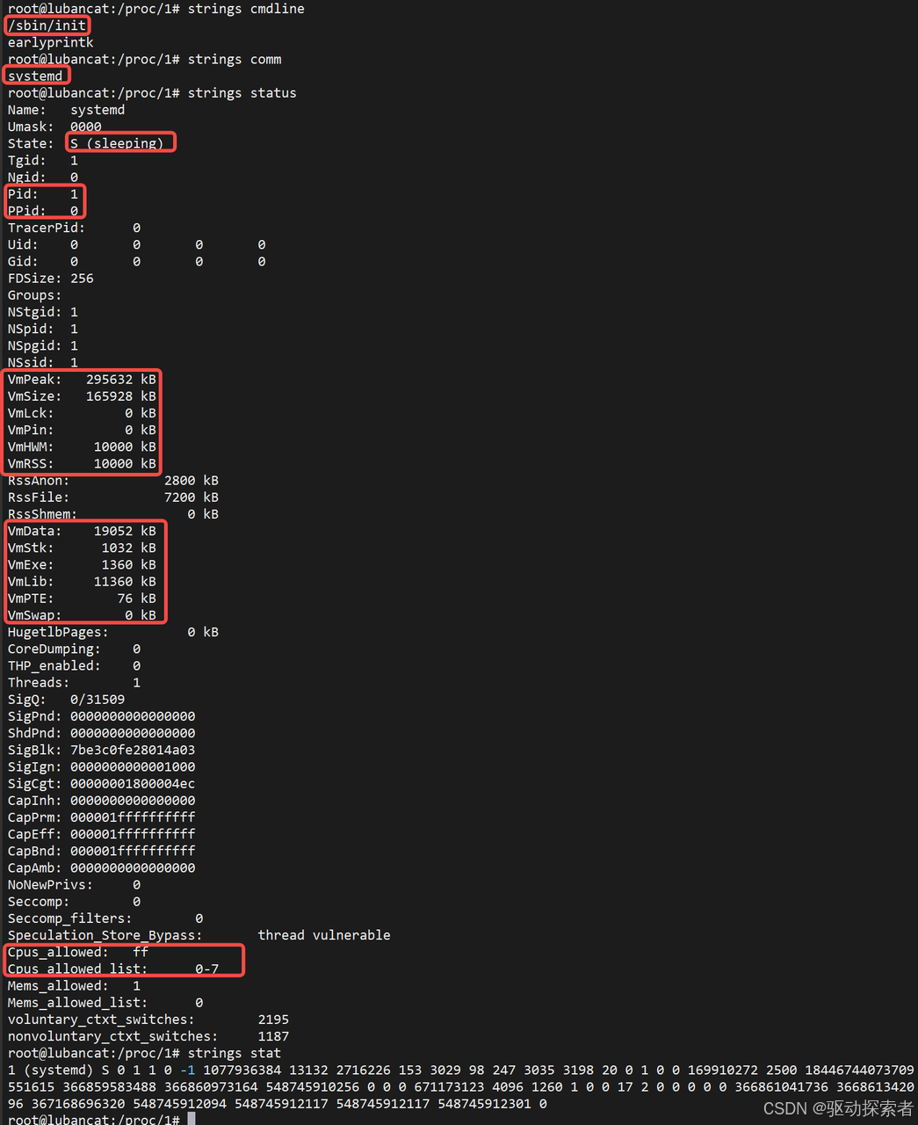918x1125 pixels.
Task: Click the 'HugetlbPages:' line
Action: pyautogui.click(x=113, y=632)
